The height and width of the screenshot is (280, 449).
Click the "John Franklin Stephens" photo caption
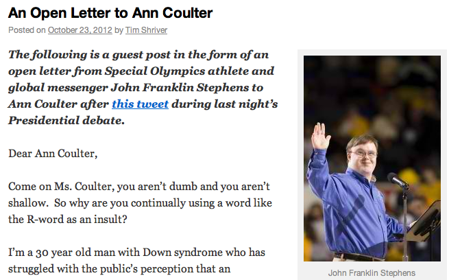pyautogui.click(x=372, y=273)
